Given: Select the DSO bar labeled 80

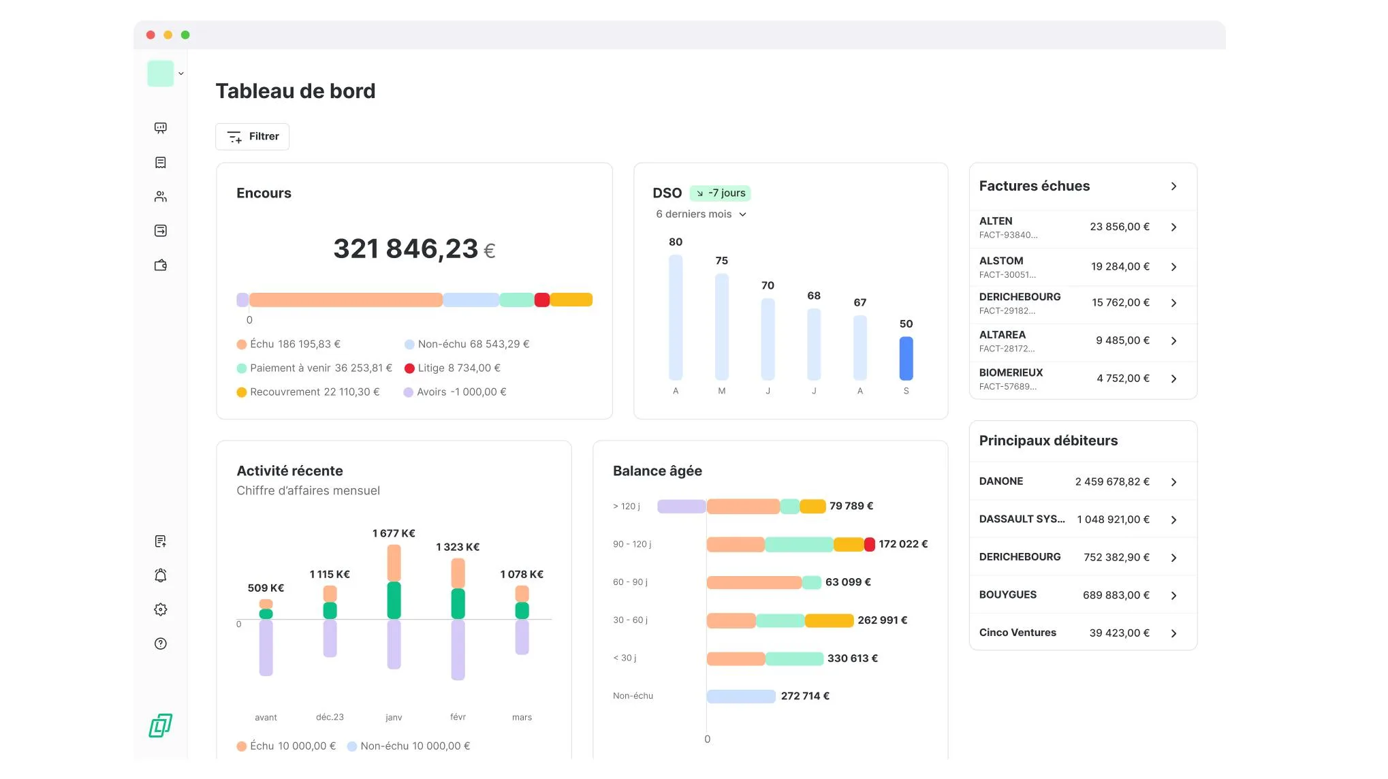Looking at the screenshot, I should 676,317.
